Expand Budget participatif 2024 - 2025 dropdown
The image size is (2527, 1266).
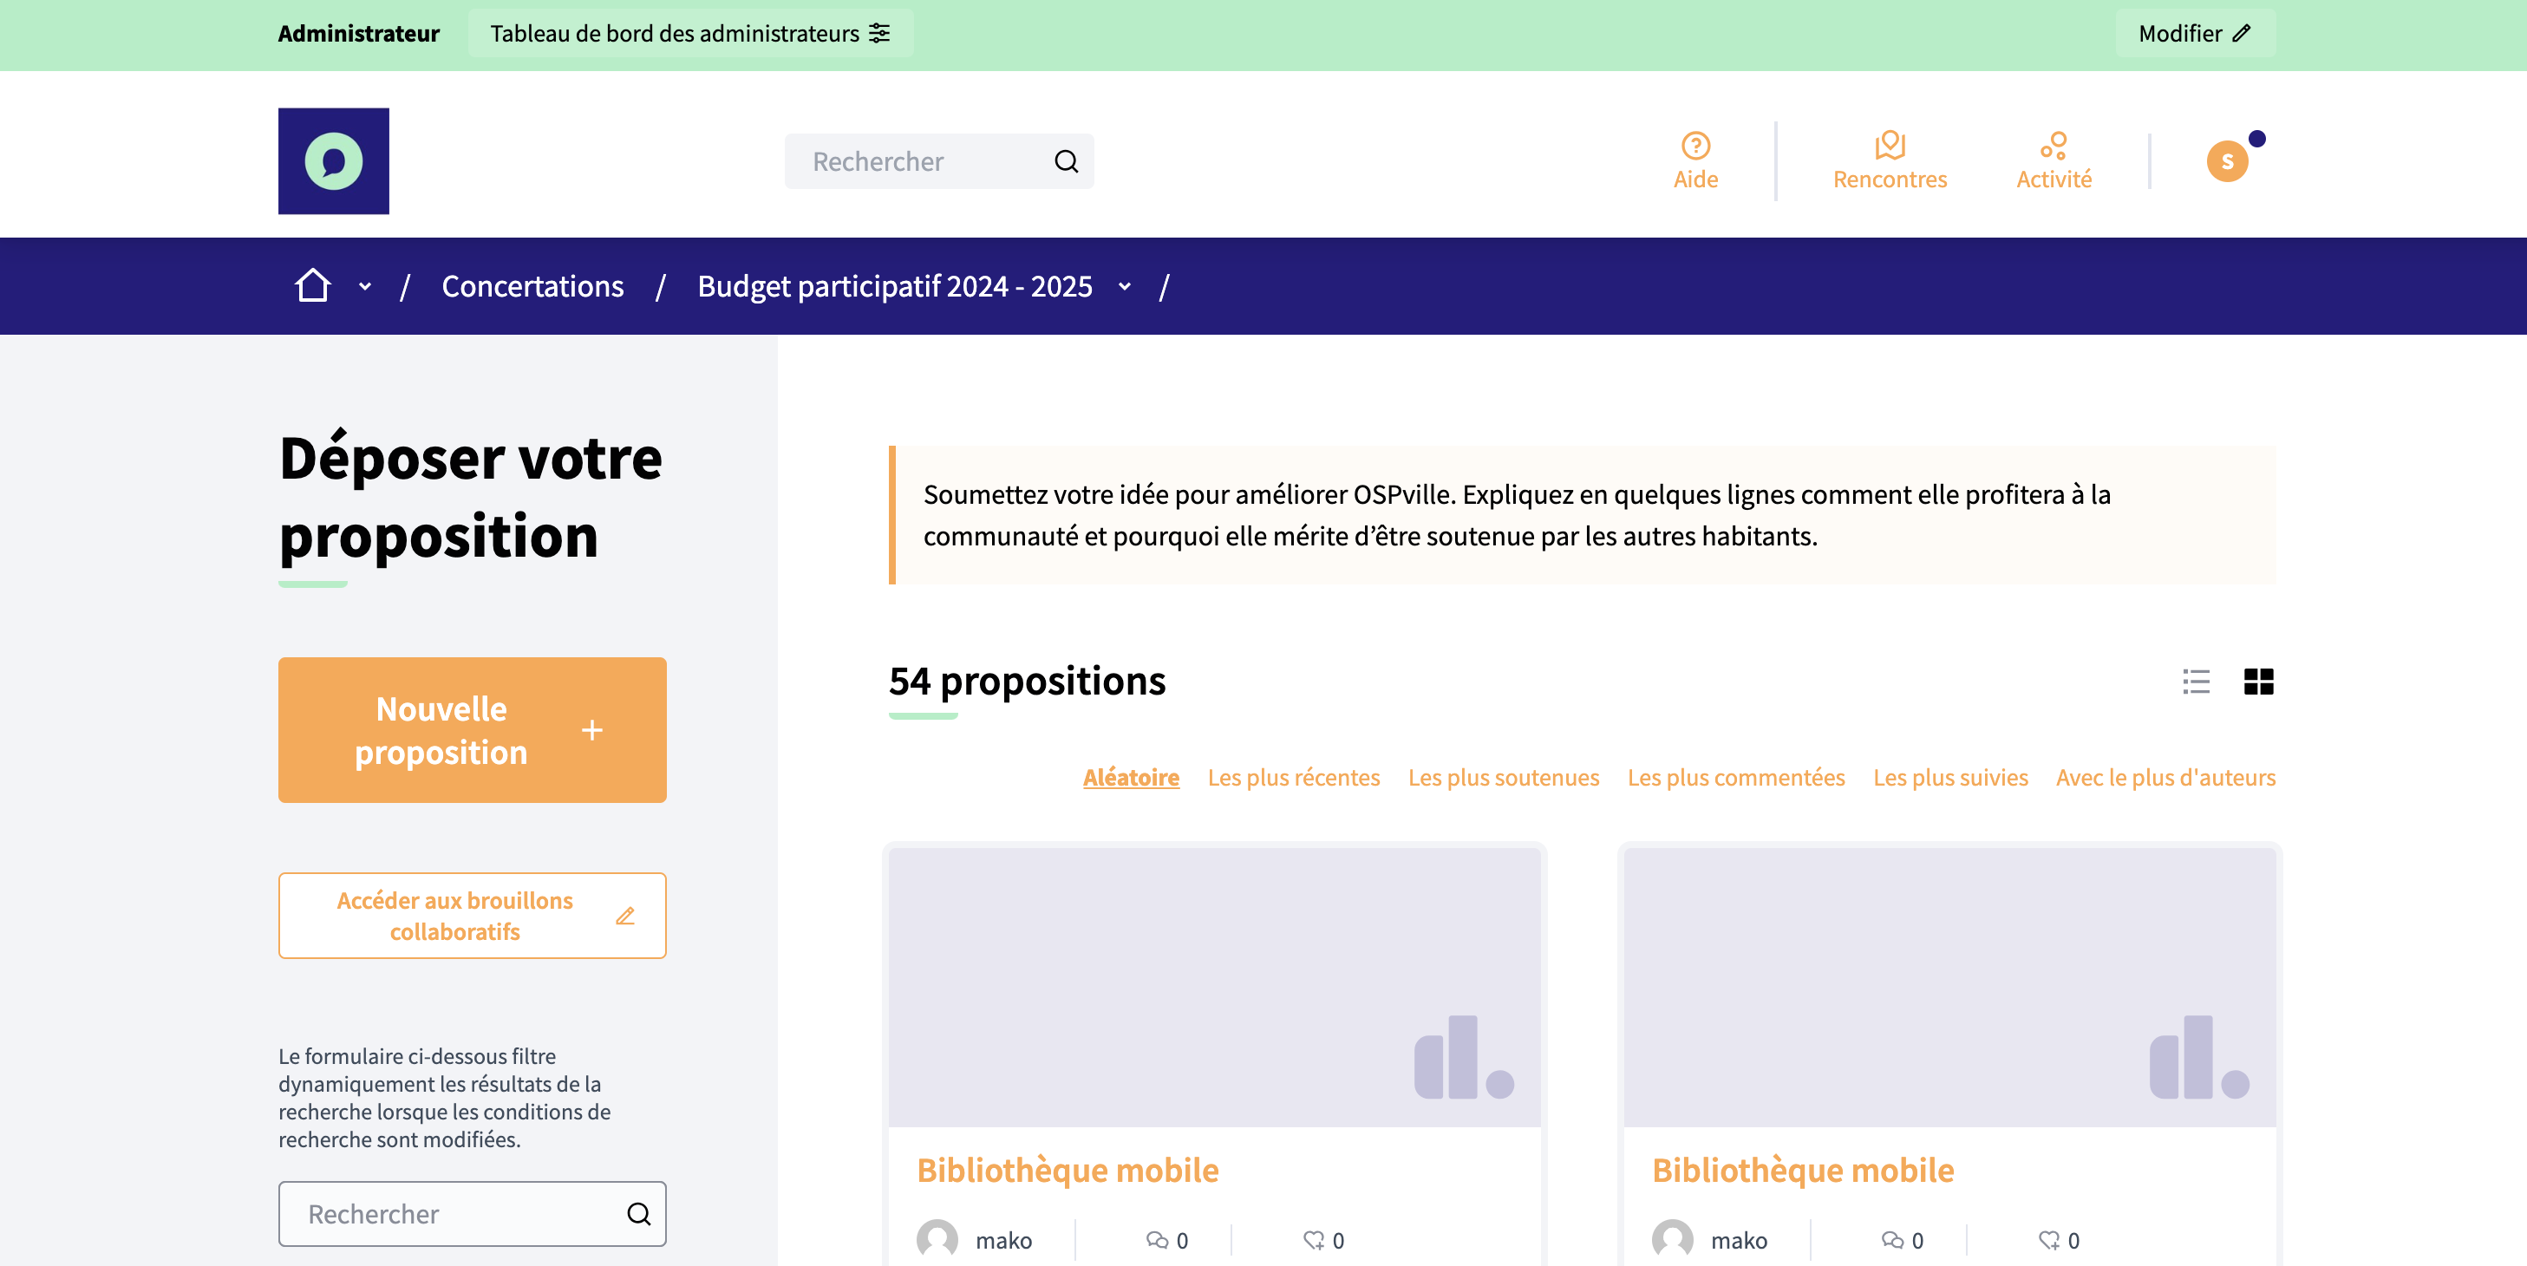[x=1124, y=286]
